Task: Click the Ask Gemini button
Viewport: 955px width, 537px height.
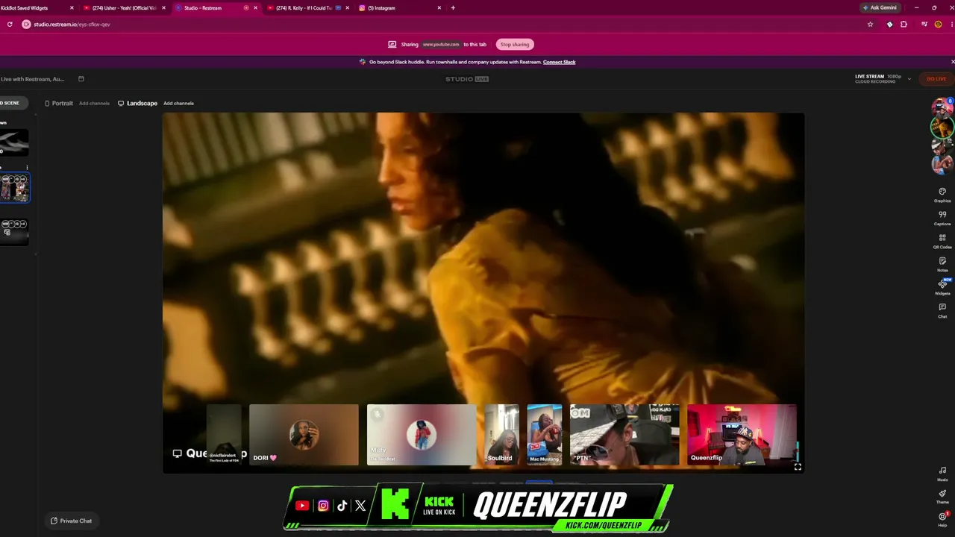Action: (x=880, y=7)
